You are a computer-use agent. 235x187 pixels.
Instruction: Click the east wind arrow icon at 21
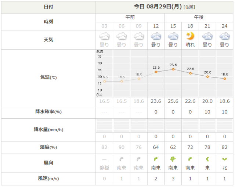(207, 159)
